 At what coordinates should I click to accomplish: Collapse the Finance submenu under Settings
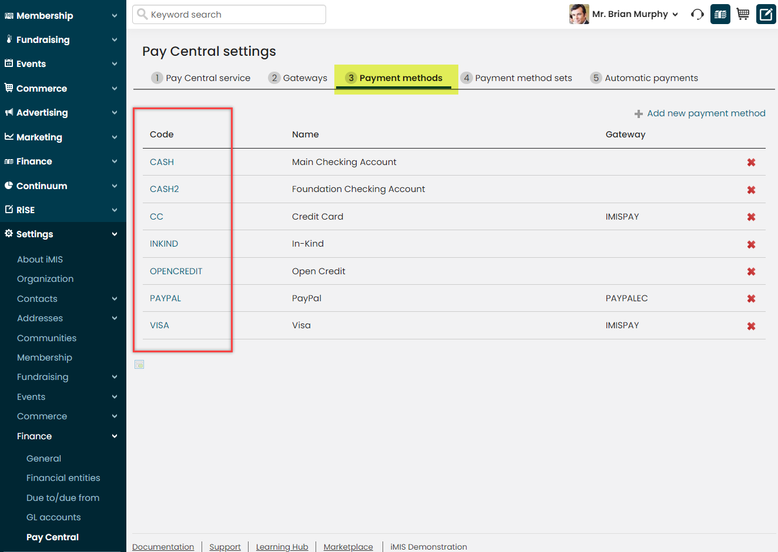pyautogui.click(x=34, y=436)
